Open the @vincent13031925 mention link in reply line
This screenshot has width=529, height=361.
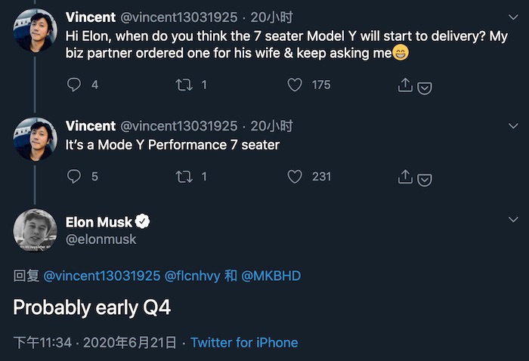pos(102,276)
